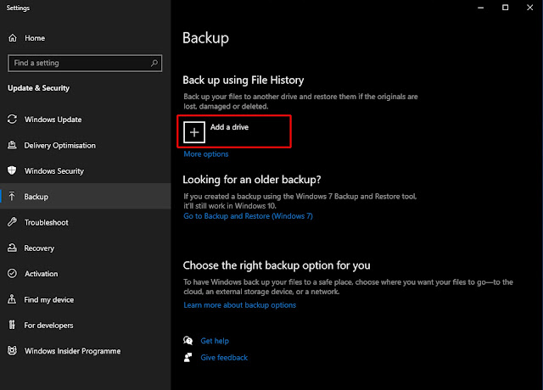Go to Backup and Restore (Windows 7)
Image resolution: width=543 pixels, height=390 pixels.
(x=248, y=216)
